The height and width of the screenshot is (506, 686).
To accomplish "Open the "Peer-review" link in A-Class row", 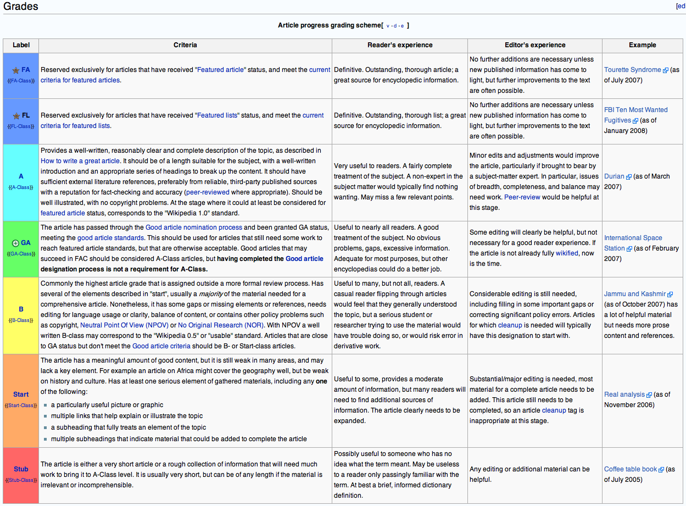I will (524, 197).
